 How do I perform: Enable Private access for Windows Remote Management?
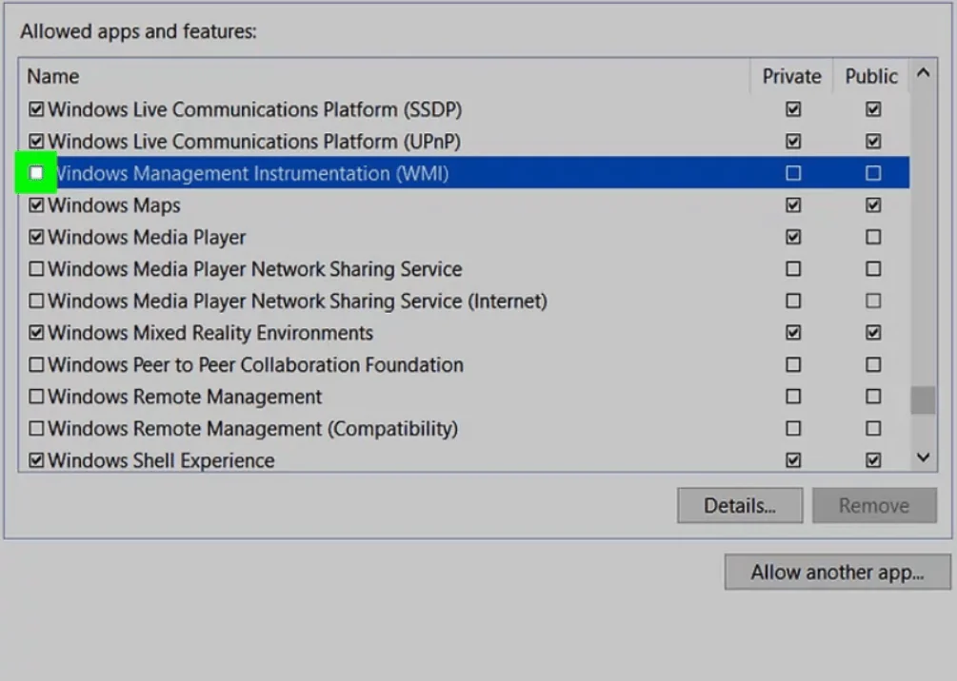(791, 397)
